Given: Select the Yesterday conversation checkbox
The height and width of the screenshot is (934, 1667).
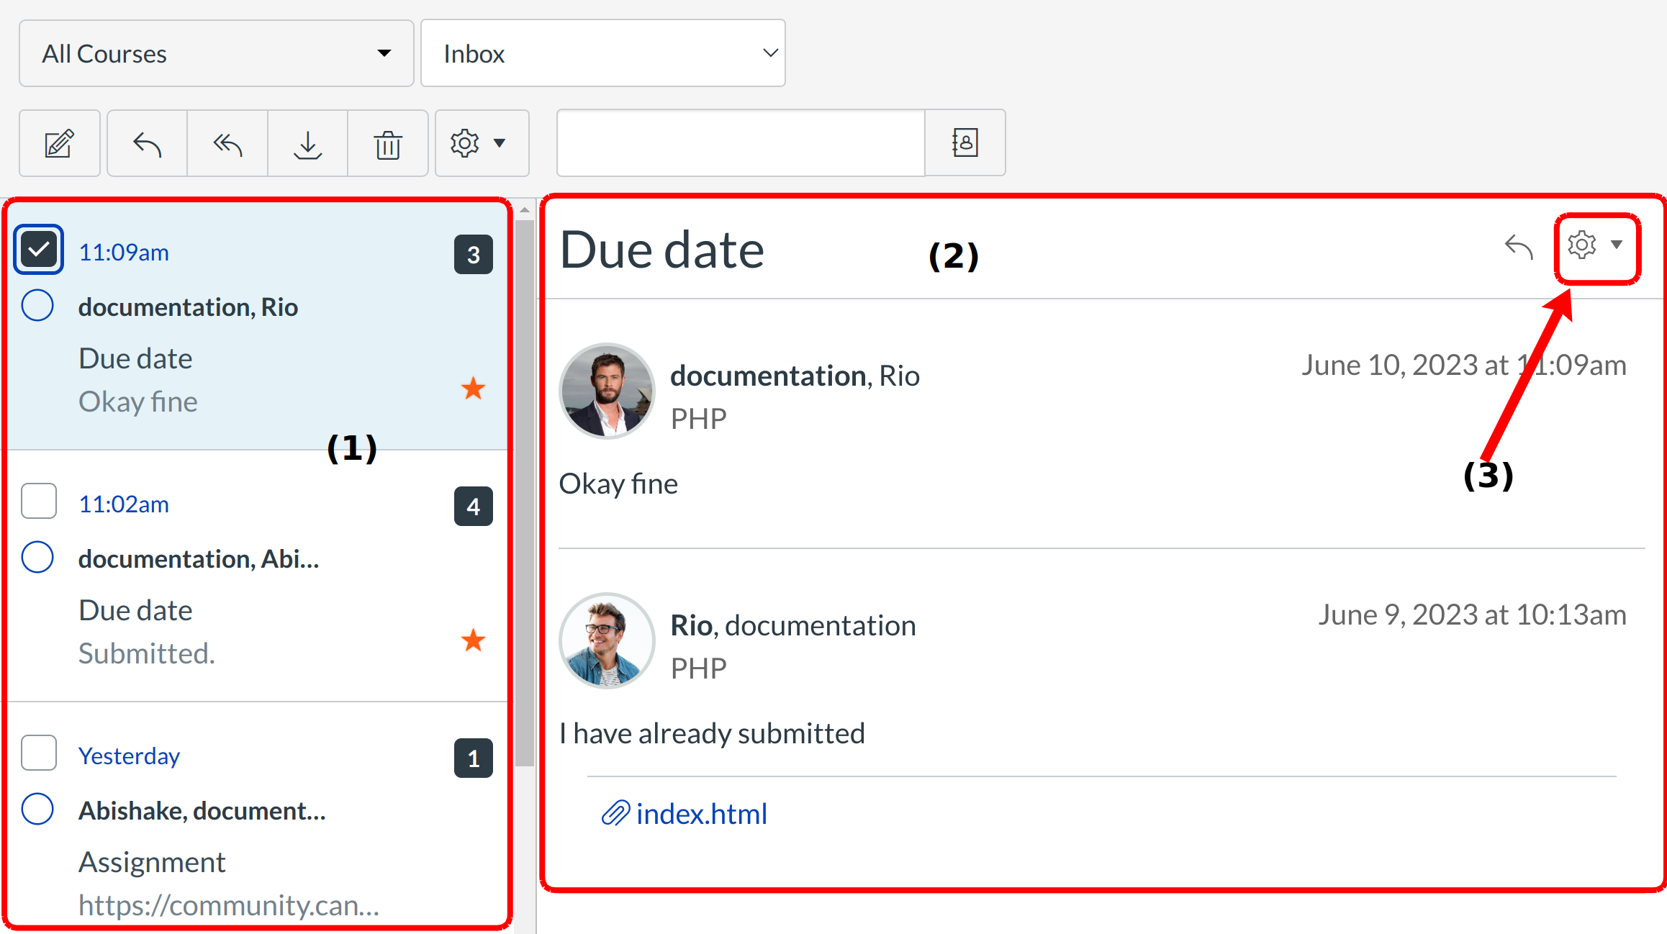Looking at the screenshot, I should pyautogui.click(x=39, y=753).
